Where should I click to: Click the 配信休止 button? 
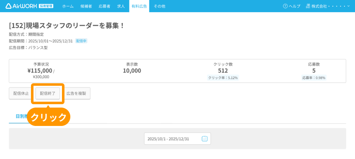coord(21,93)
